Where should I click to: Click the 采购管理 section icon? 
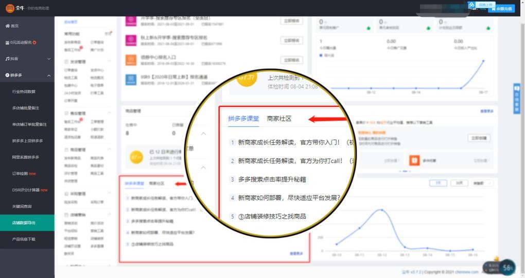click(x=66, y=194)
